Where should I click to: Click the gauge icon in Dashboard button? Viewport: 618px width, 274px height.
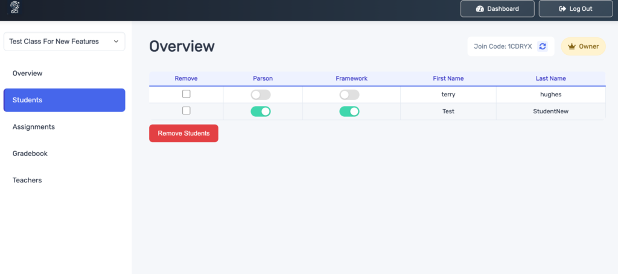[480, 9]
